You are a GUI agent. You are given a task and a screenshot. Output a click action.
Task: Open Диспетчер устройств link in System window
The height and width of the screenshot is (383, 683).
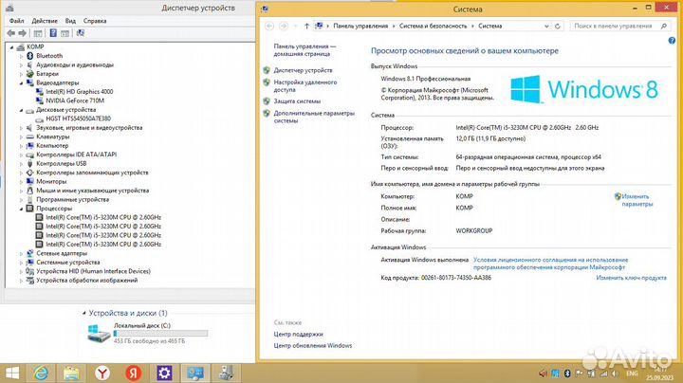(x=303, y=70)
